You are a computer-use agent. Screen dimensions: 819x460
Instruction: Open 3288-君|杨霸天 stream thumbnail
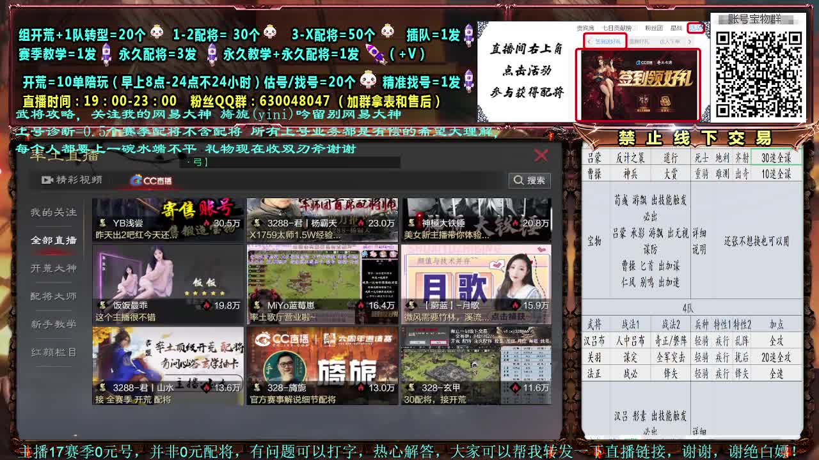click(x=322, y=219)
